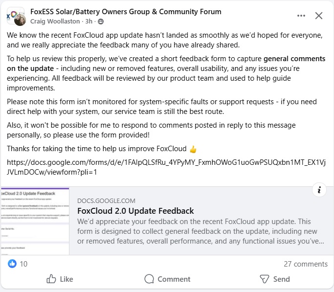Expand the 27 comments list
The image size is (334, 292).
(x=306, y=264)
